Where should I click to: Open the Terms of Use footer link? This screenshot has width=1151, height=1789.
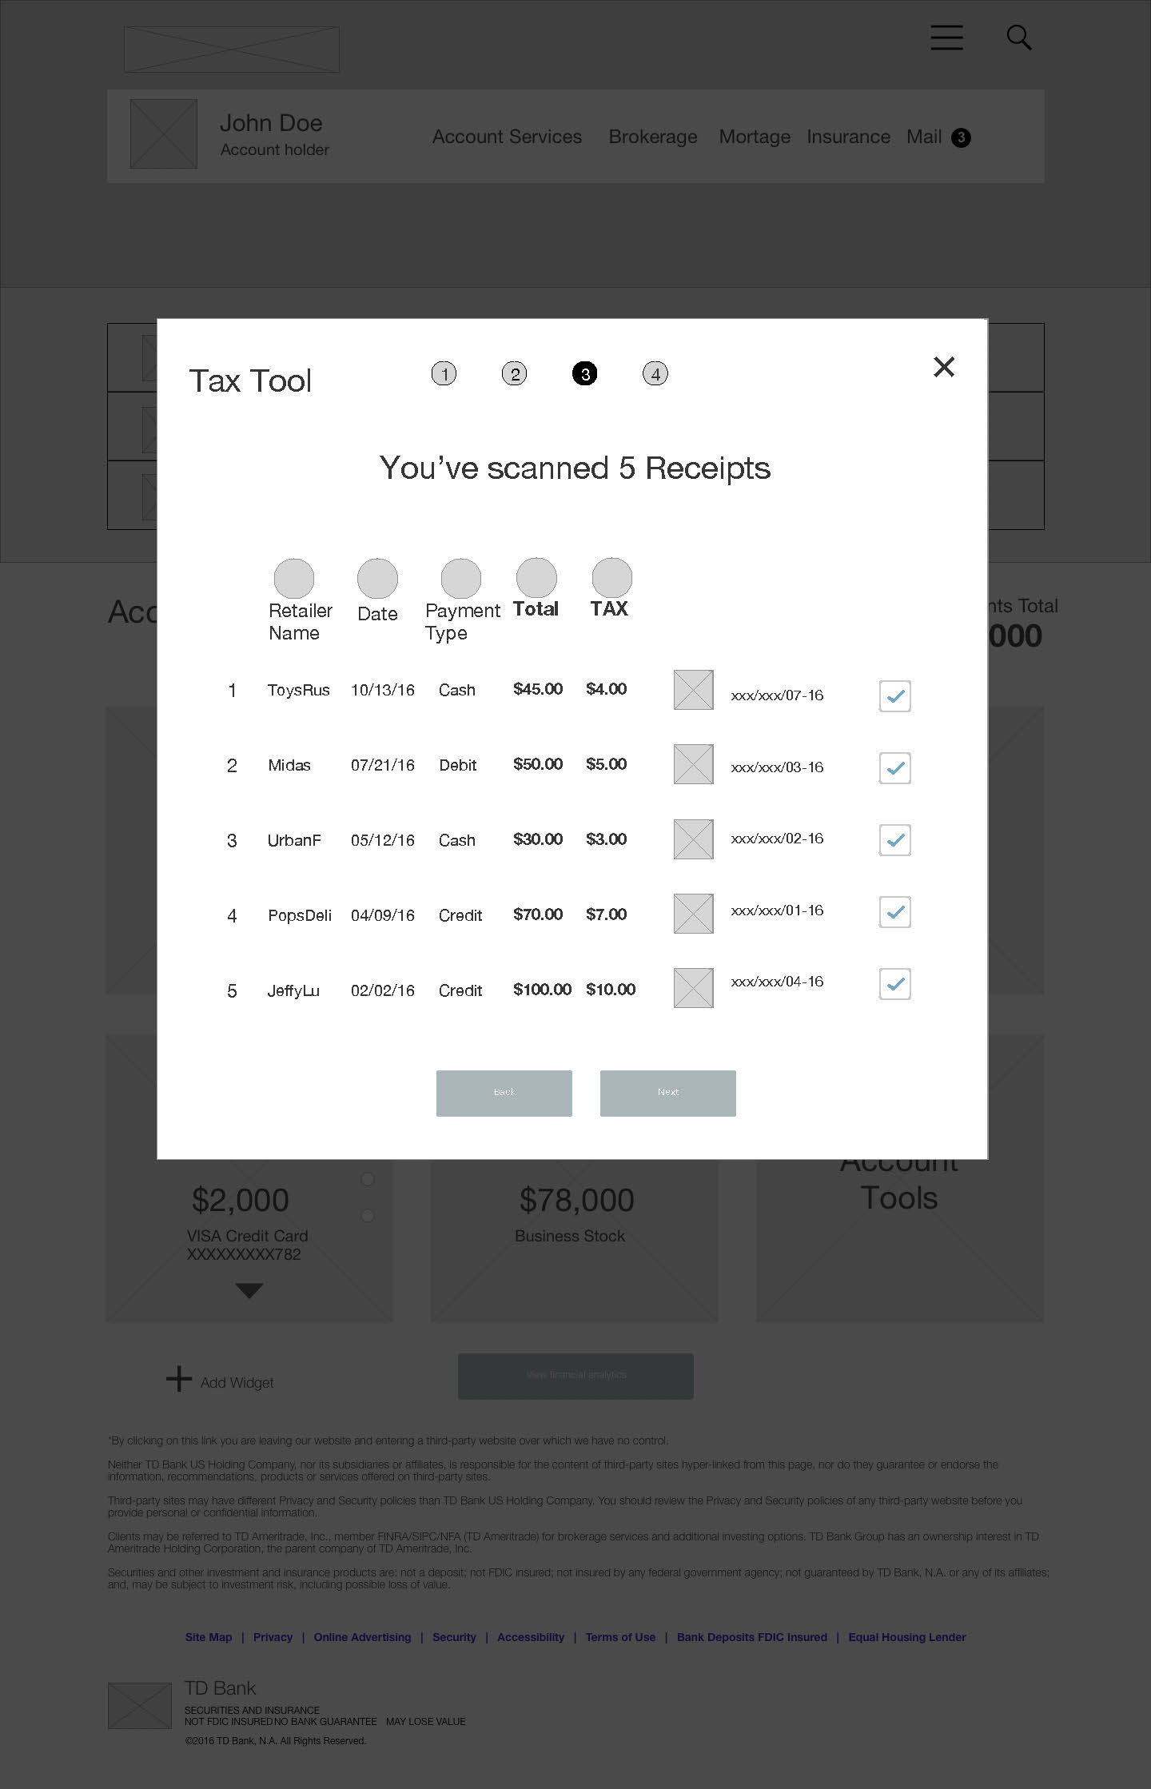click(x=620, y=1637)
